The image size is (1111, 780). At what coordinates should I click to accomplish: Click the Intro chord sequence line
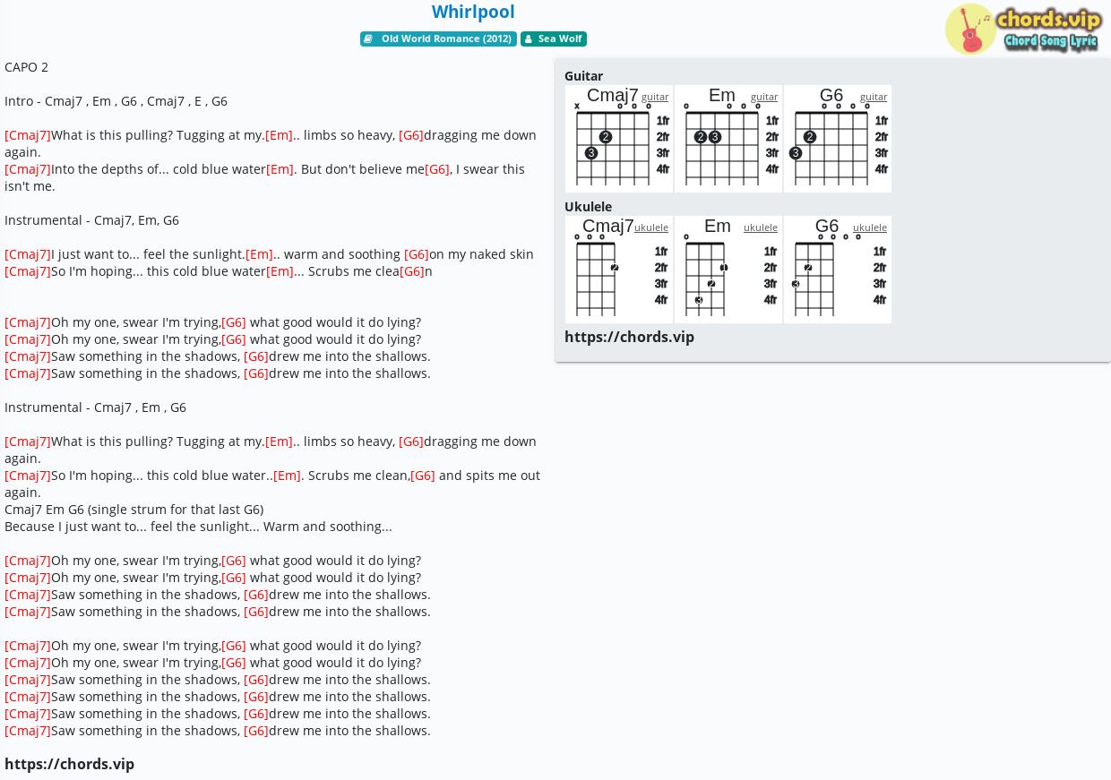click(116, 101)
